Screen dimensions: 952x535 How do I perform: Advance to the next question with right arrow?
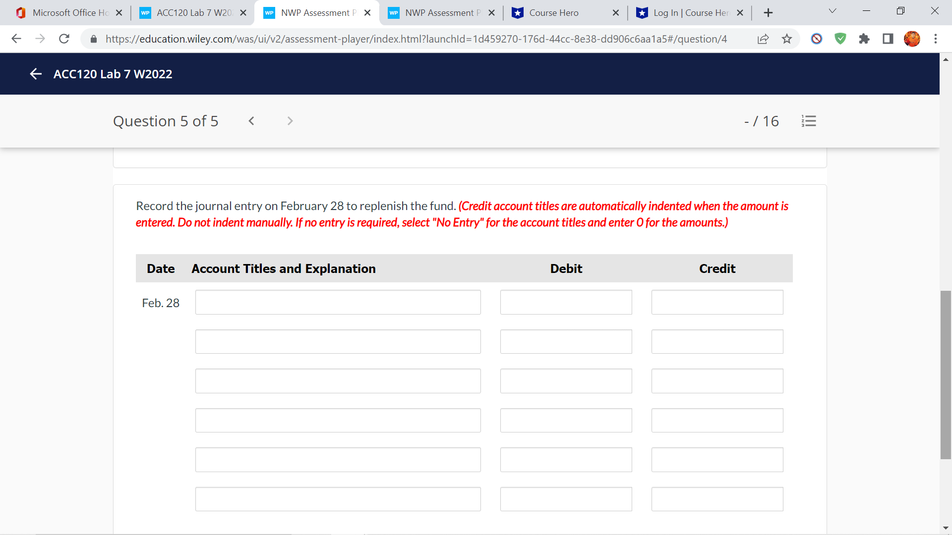tap(290, 121)
